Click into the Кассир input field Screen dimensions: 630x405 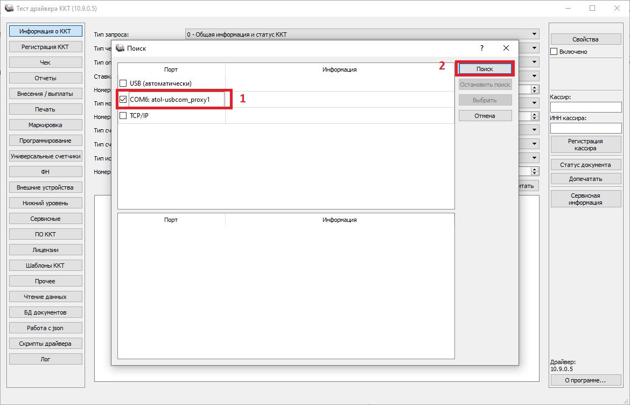click(585, 107)
